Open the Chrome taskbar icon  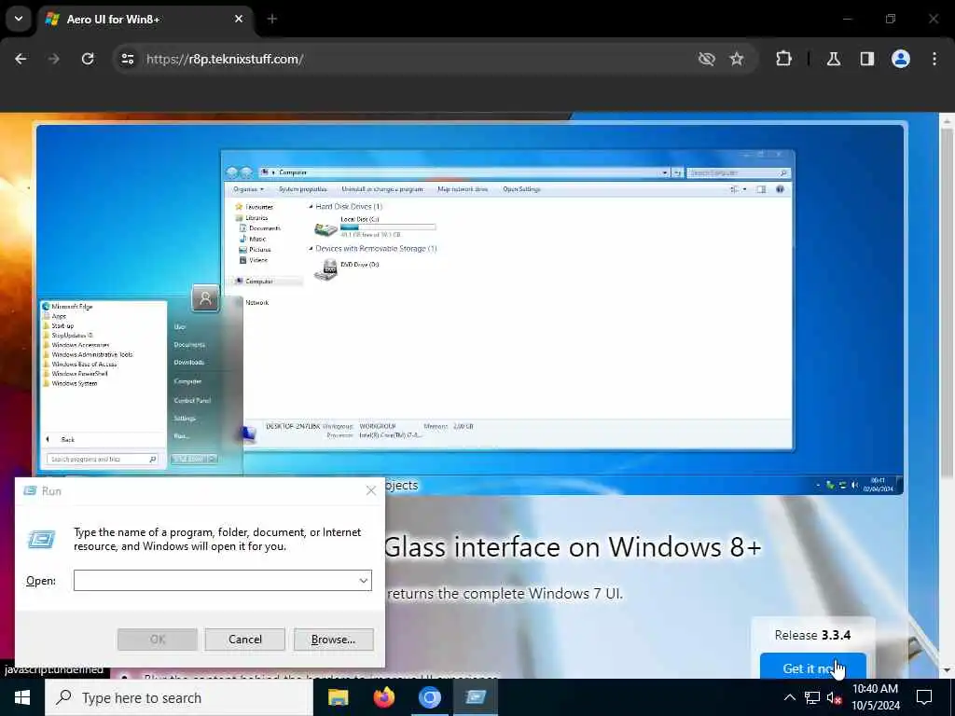point(429,697)
